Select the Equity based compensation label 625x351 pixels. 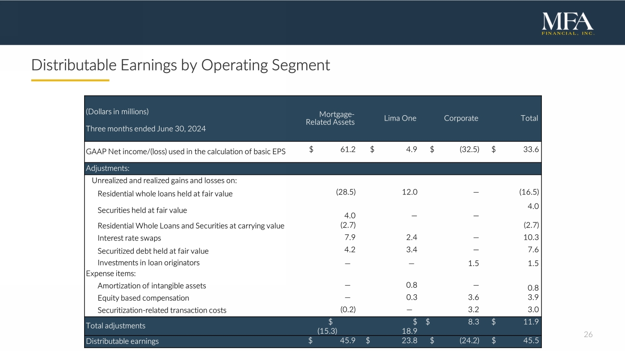pos(143,298)
